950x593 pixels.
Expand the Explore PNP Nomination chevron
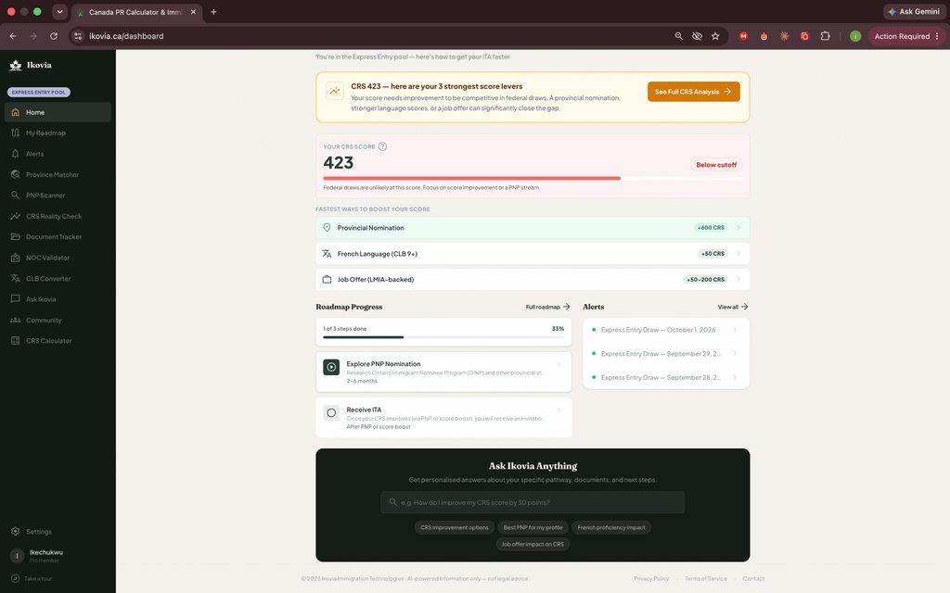[558, 364]
